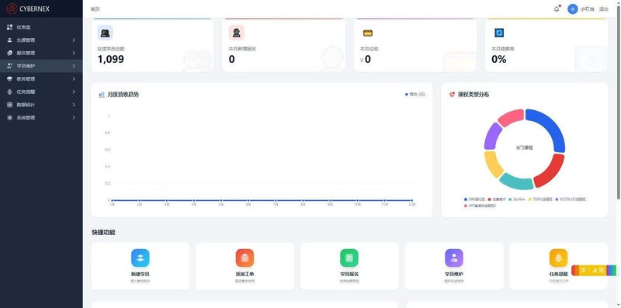Select 数据统计 in the sidebar
The image size is (621, 308).
pyautogui.click(x=41, y=105)
